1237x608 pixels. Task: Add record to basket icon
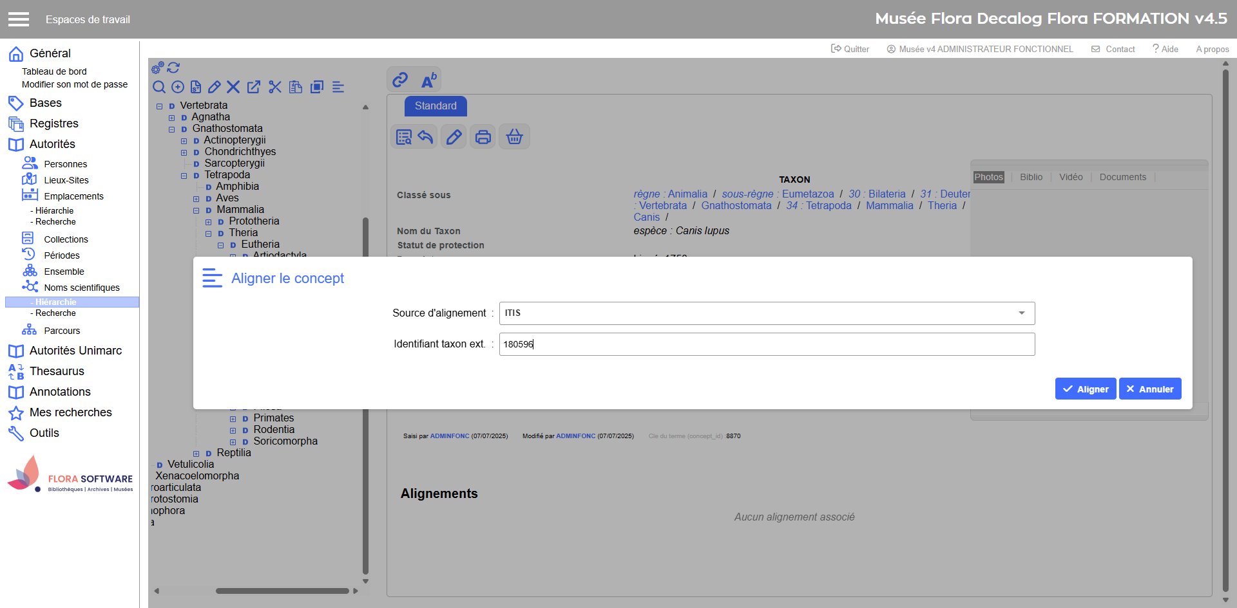pos(514,137)
